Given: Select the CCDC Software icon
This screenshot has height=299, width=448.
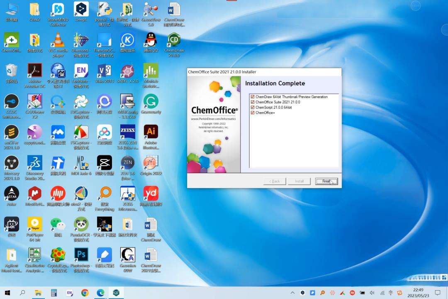Looking at the screenshot, I should 12,106.
